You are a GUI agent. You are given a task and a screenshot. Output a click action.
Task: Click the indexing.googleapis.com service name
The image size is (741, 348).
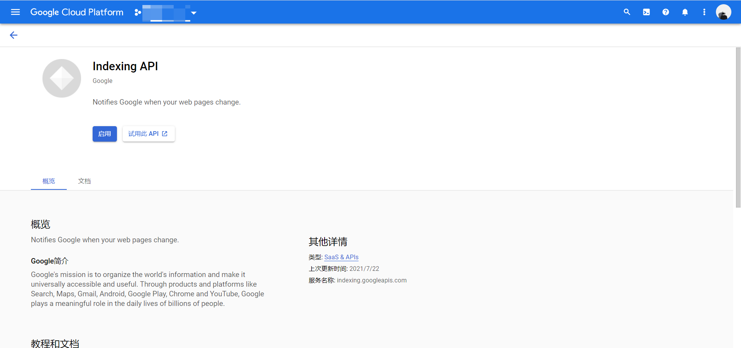(x=372, y=280)
